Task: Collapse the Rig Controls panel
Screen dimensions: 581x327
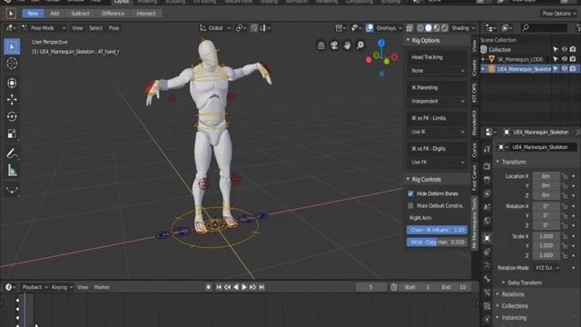Action: [x=426, y=180]
